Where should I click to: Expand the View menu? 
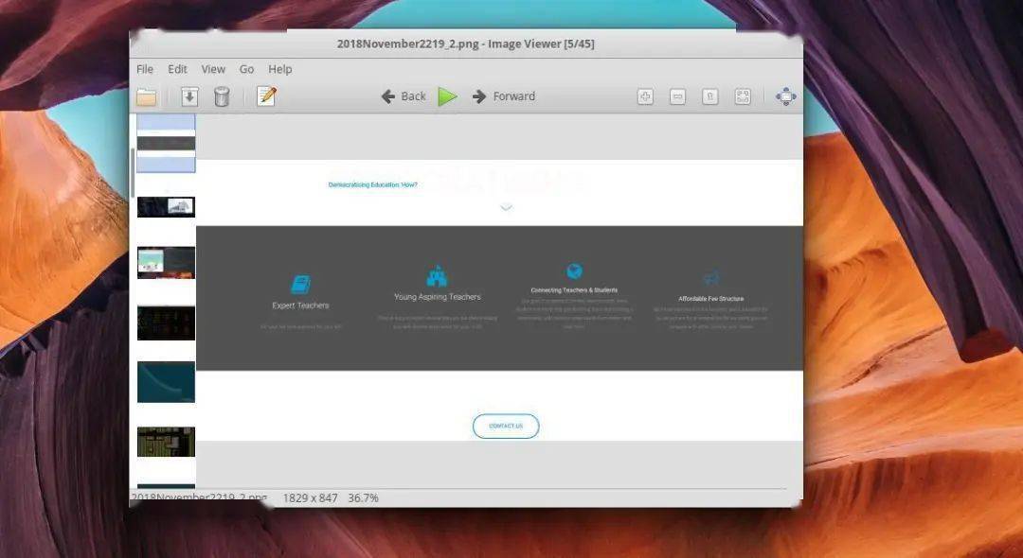[213, 69]
